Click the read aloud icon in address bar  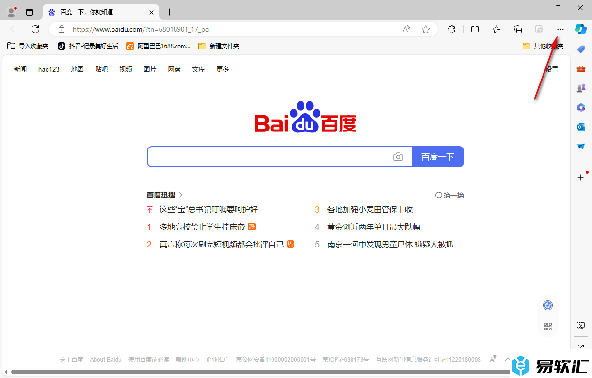406,29
